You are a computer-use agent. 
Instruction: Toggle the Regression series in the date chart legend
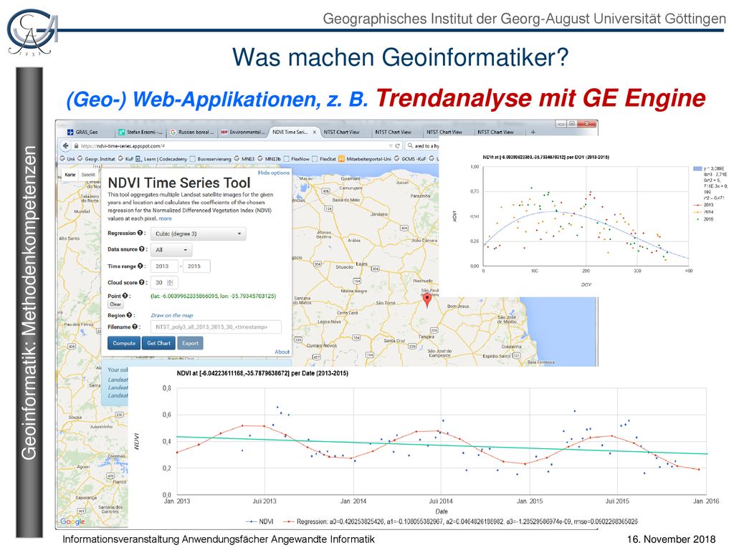460,521
